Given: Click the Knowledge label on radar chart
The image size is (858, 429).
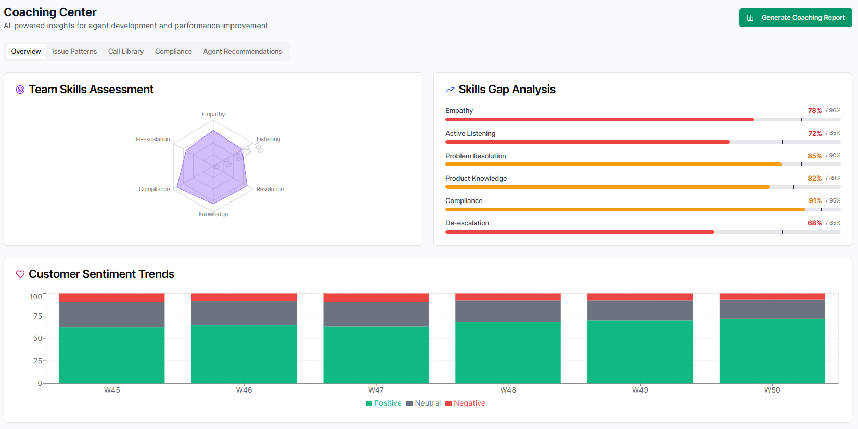Looking at the screenshot, I should pos(213,214).
